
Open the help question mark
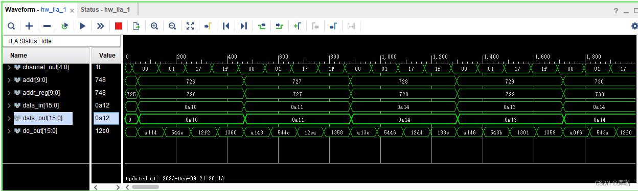tap(616, 11)
